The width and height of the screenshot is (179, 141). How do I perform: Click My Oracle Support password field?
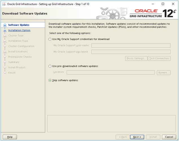coord(131,52)
